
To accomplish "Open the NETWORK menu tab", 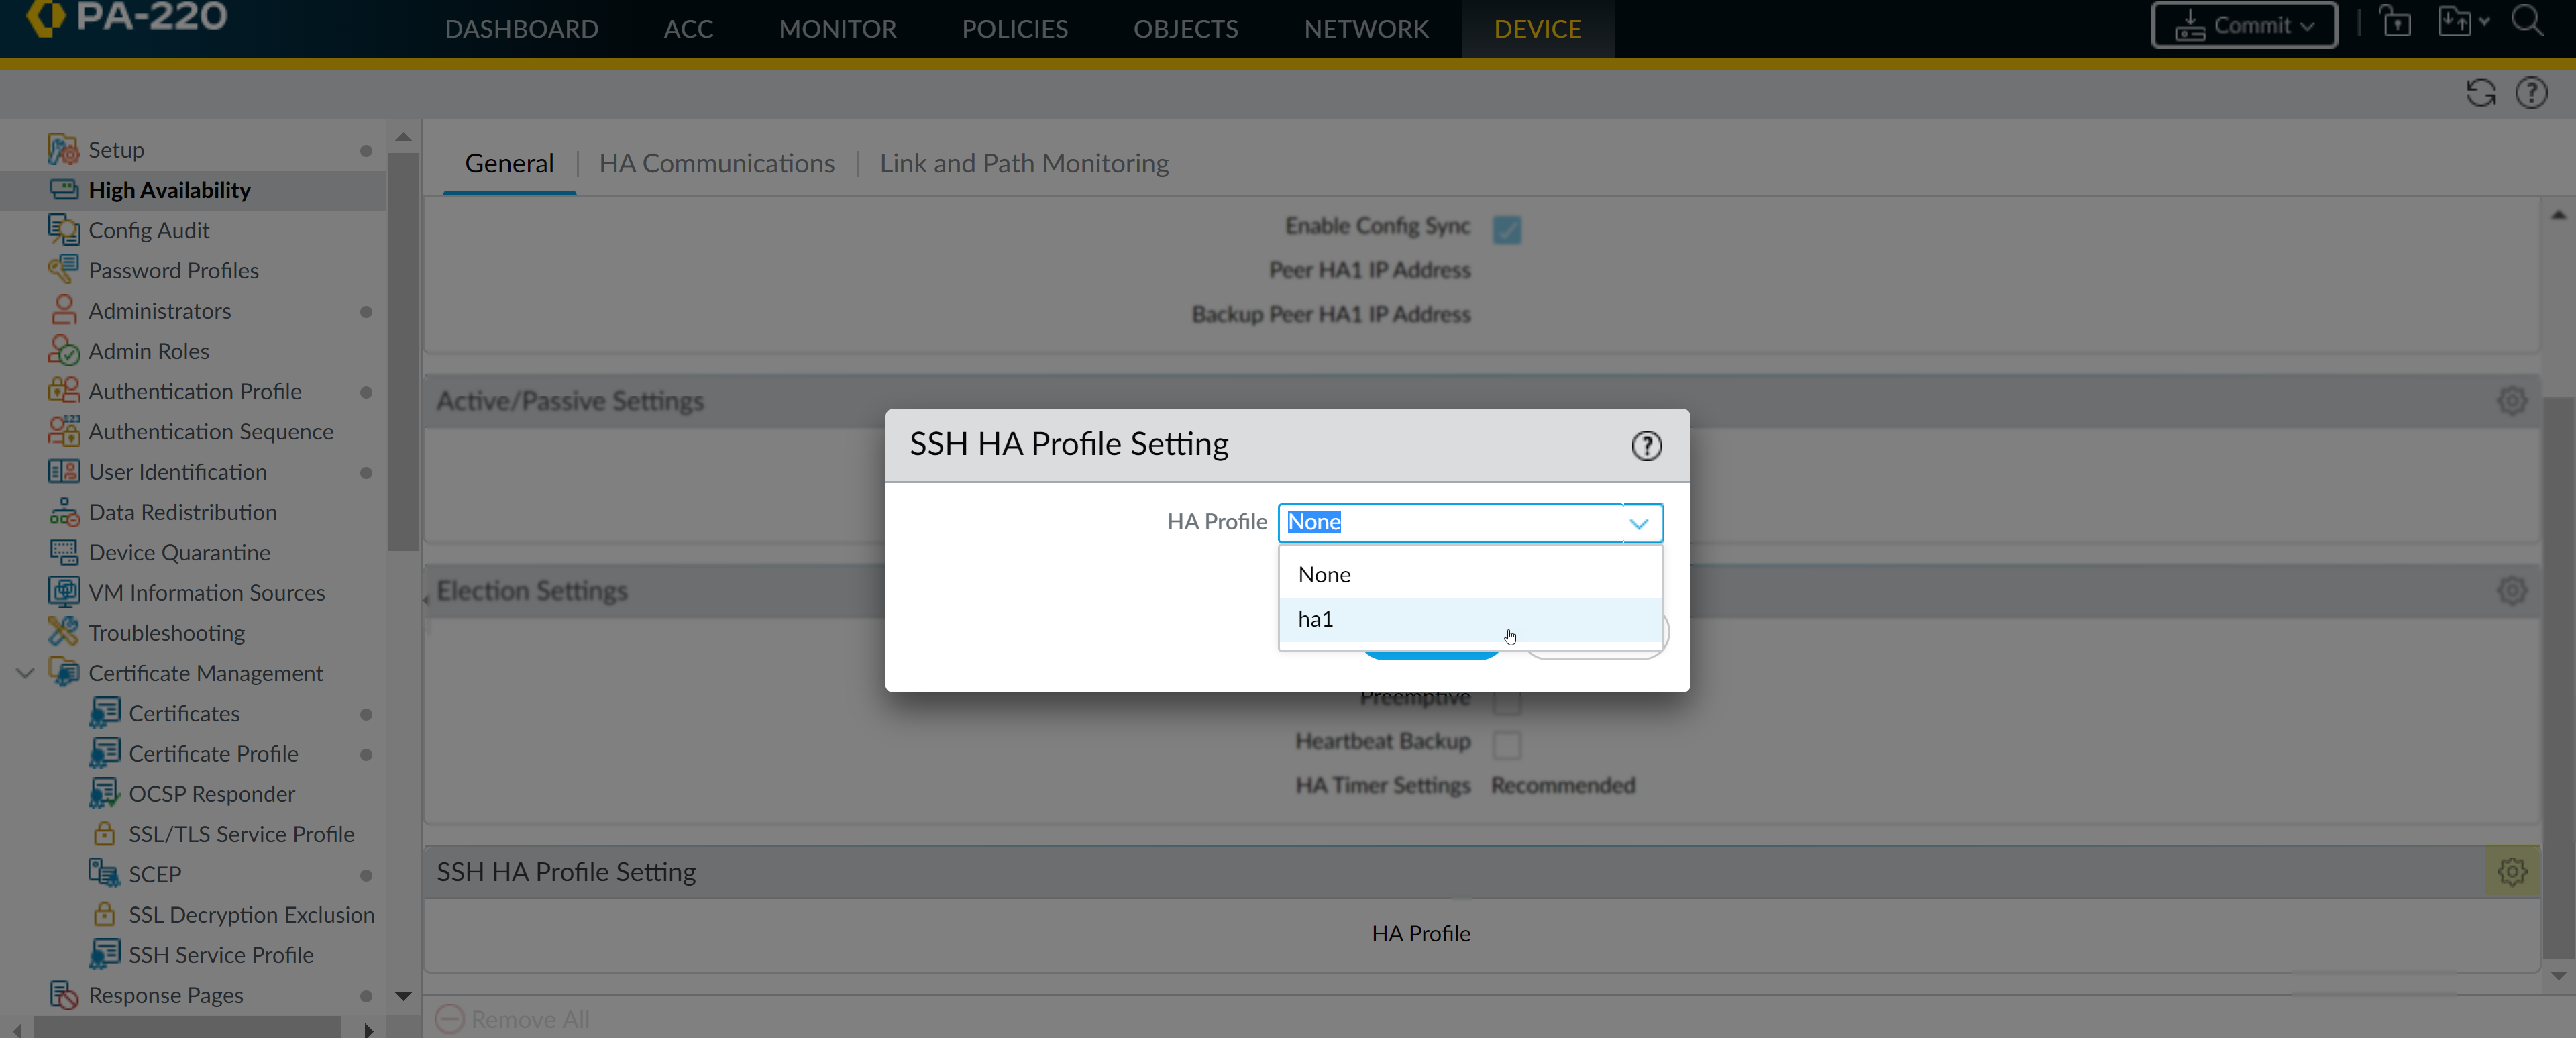I will pyautogui.click(x=1365, y=29).
